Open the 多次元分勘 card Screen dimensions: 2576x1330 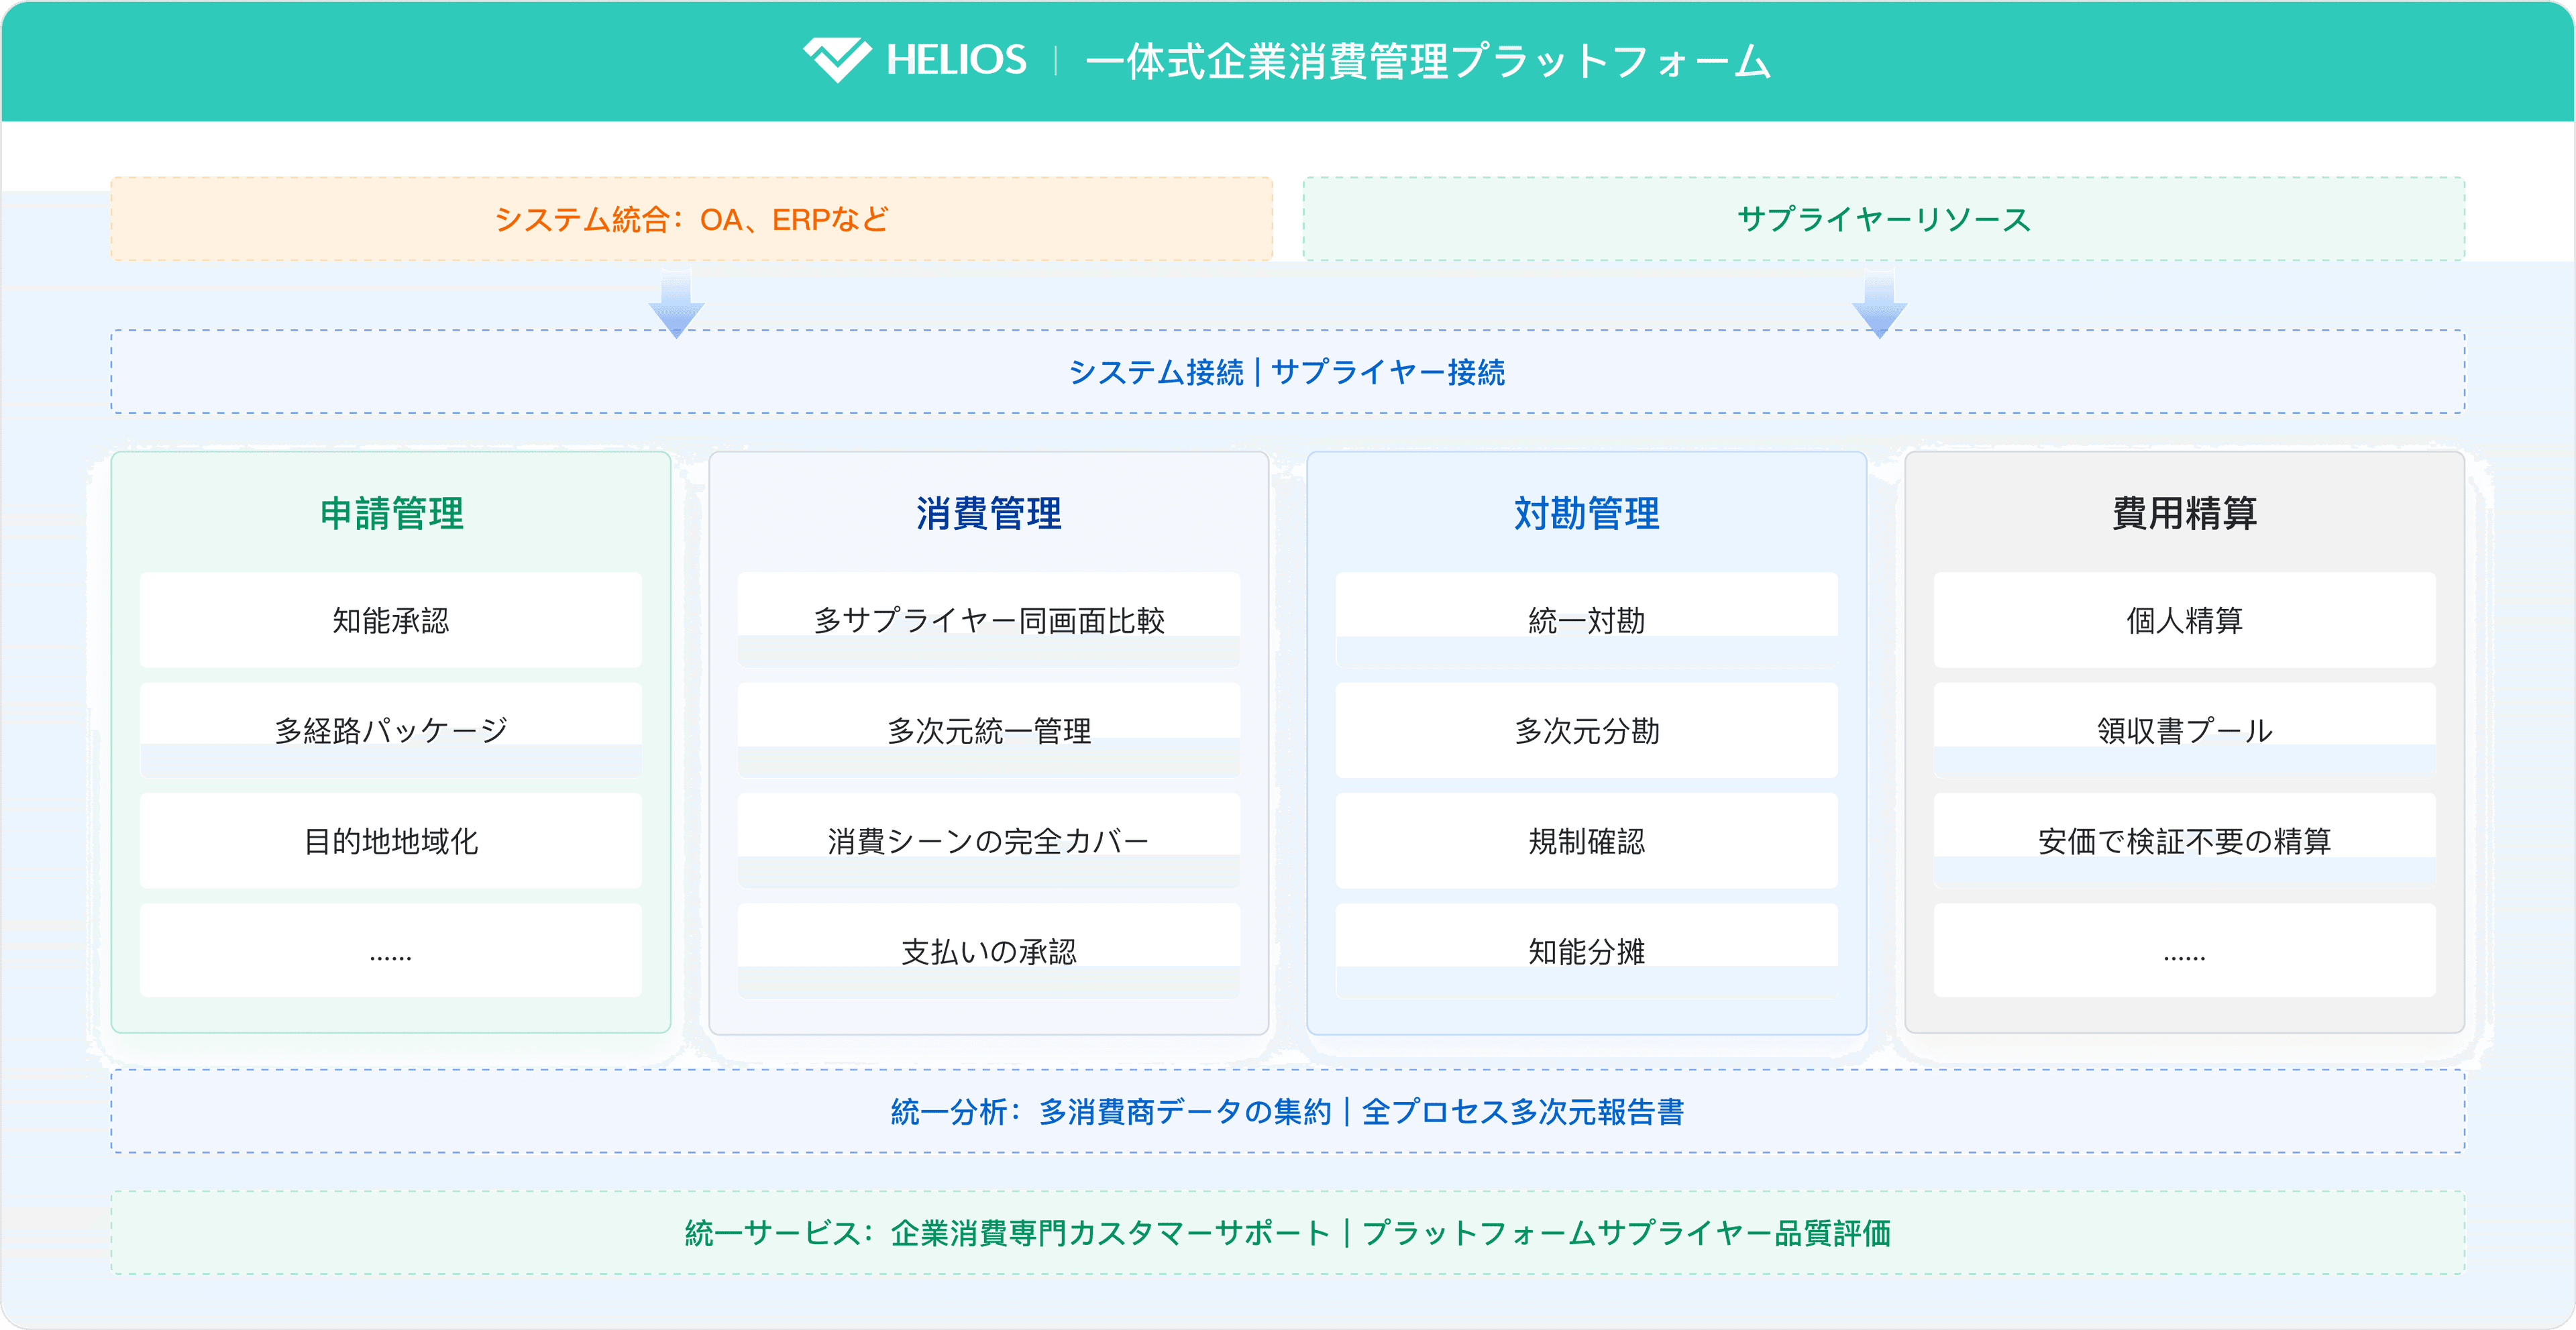coord(1586,730)
